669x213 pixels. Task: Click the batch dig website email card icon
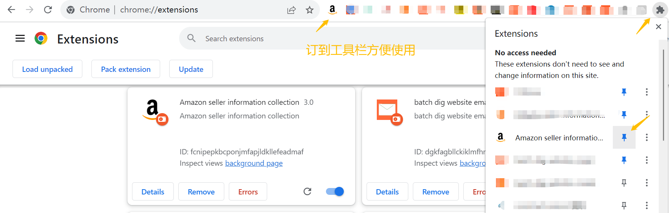390,112
